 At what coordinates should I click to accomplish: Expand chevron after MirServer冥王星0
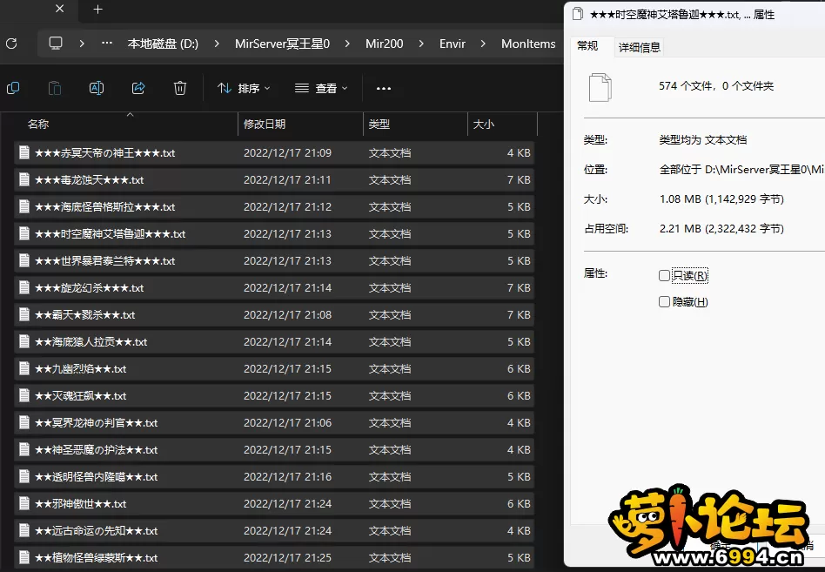click(x=346, y=44)
